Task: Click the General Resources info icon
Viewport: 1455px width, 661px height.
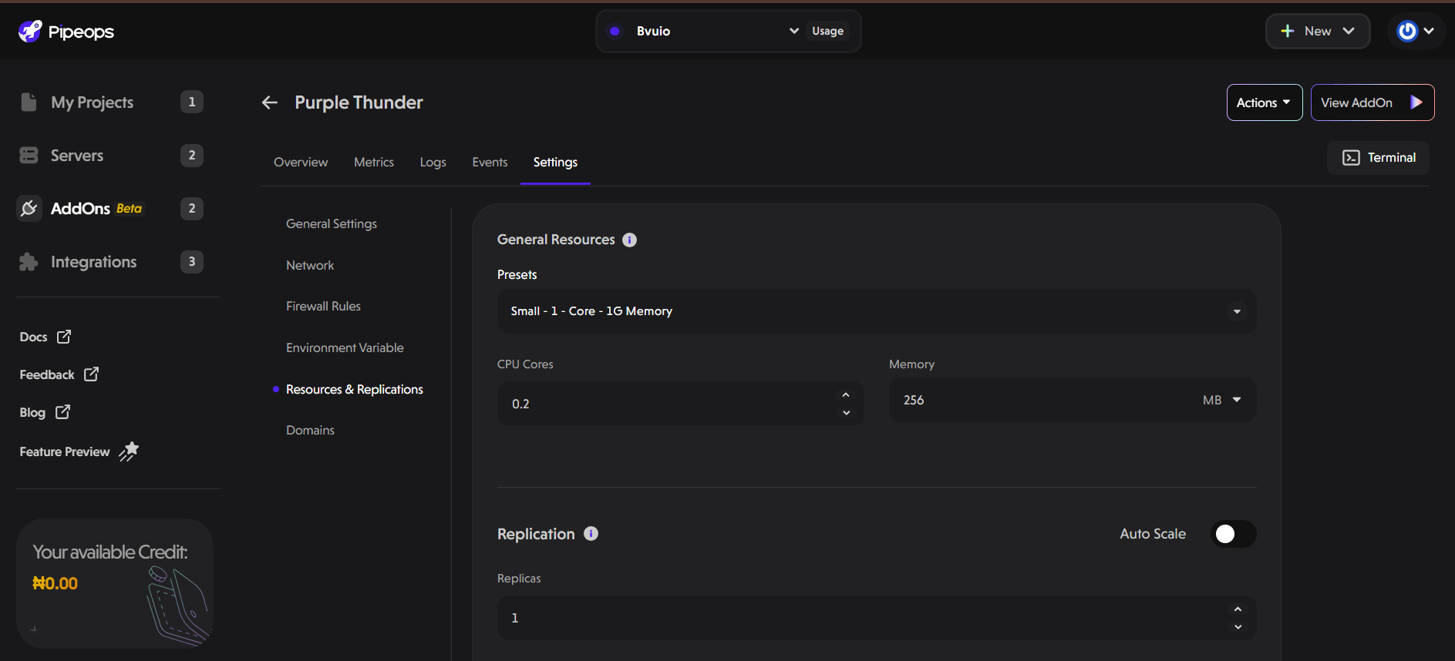Action: click(629, 240)
